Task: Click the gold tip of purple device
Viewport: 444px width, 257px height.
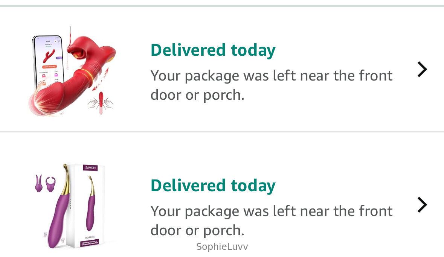Action: [x=66, y=174]
